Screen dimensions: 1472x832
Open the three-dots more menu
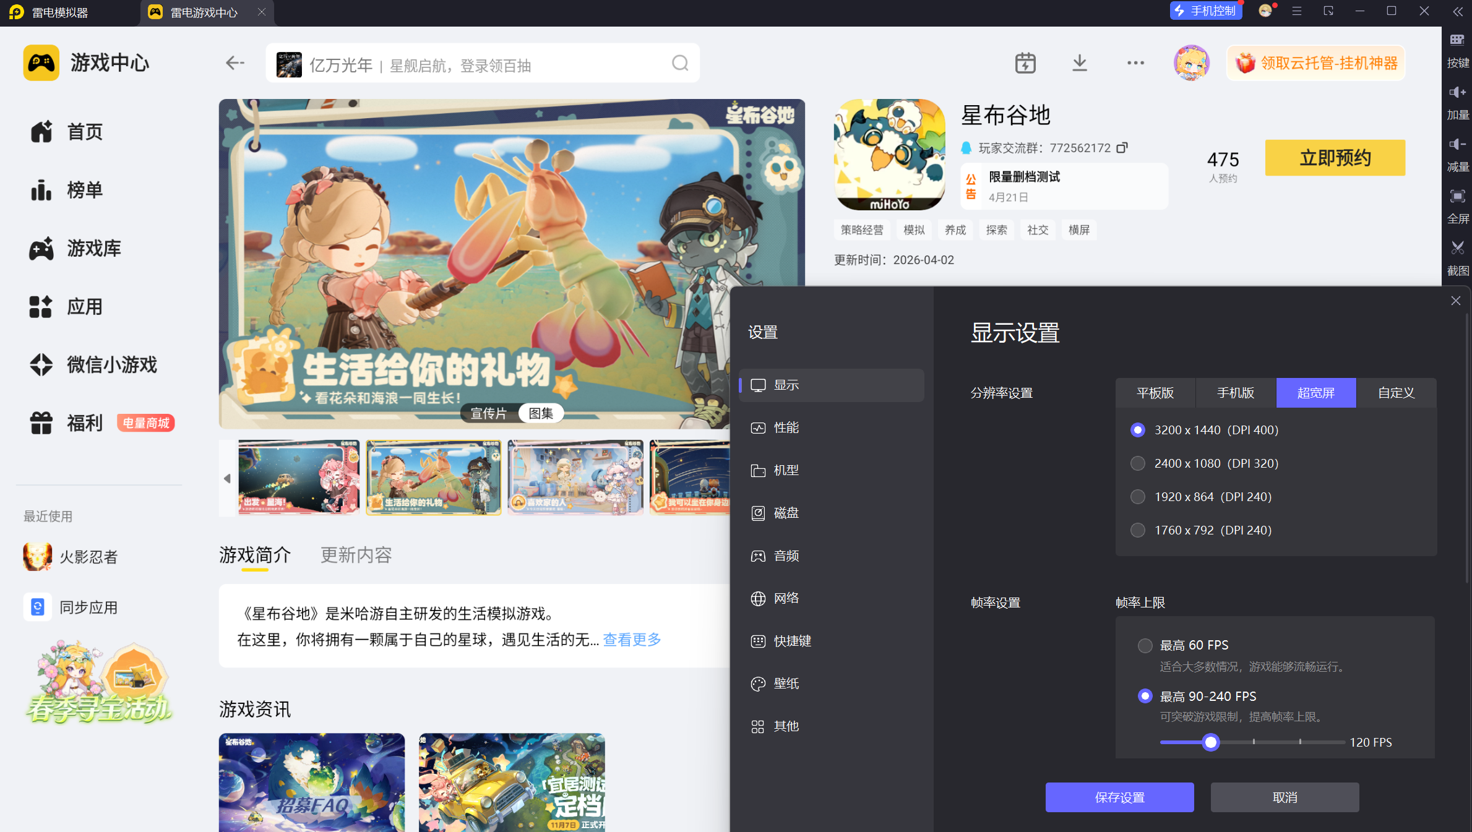[x=1135, y=63]
